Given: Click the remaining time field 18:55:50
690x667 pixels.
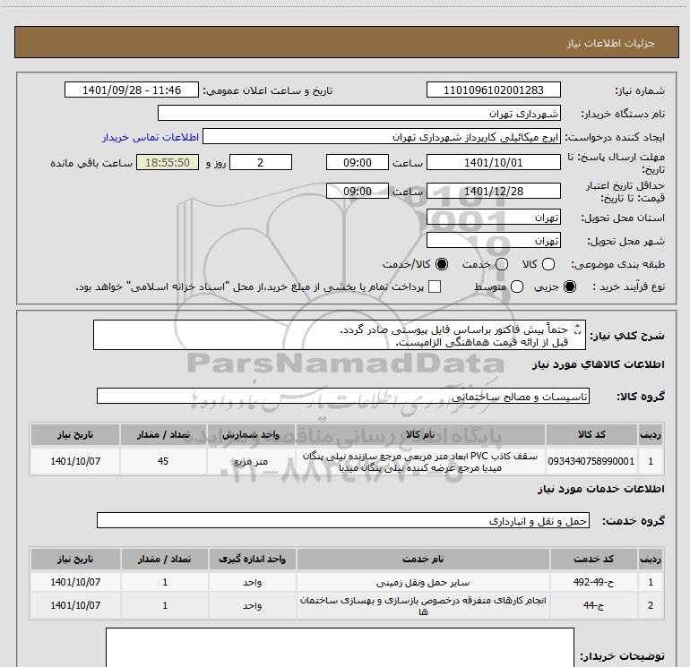Looking at the screenshot, I should point(168,162).
